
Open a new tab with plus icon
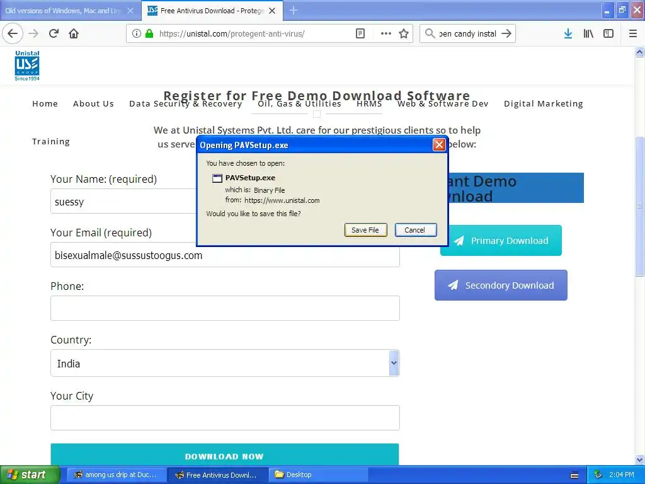click(x=294, y=10)
